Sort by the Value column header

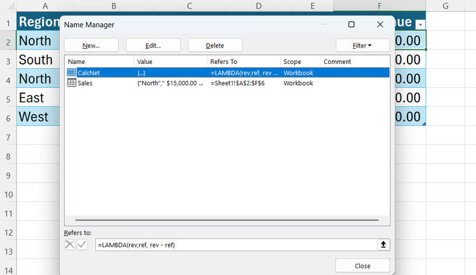coord(171,62)
